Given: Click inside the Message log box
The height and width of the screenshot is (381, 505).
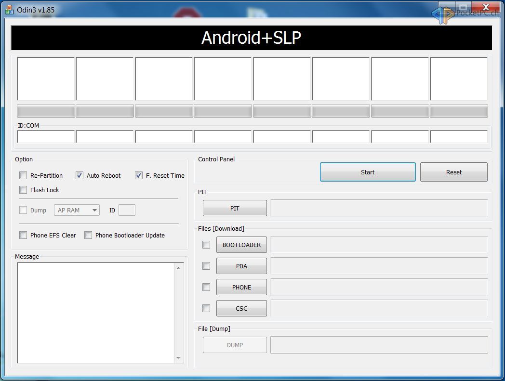Looking at the screenshot, I should 96,313.
